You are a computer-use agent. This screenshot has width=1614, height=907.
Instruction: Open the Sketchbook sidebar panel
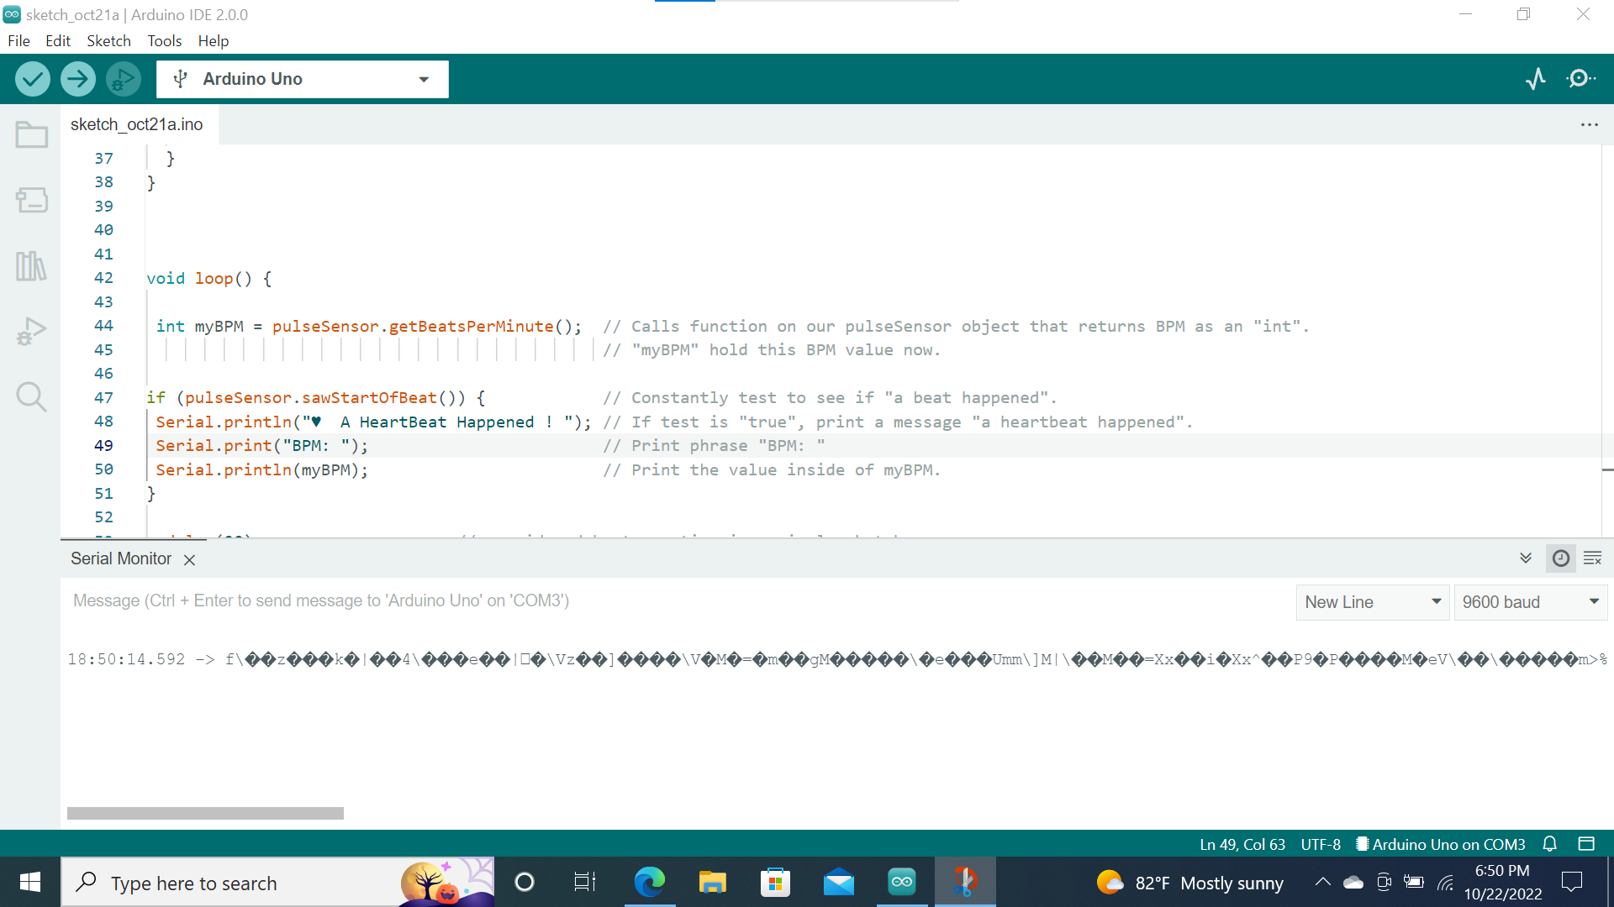click(31, 134)
